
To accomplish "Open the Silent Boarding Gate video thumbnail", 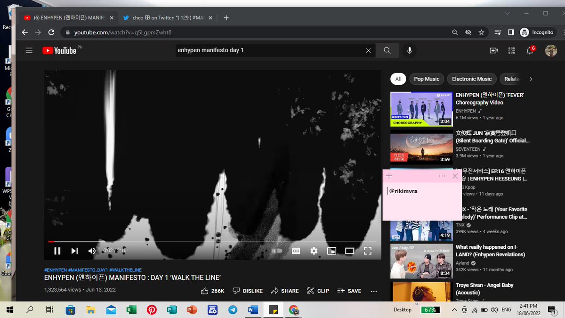I will (x=421, y=147).
